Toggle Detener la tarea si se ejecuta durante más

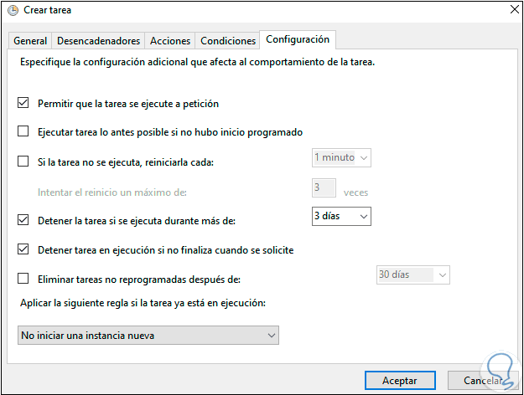23,220
